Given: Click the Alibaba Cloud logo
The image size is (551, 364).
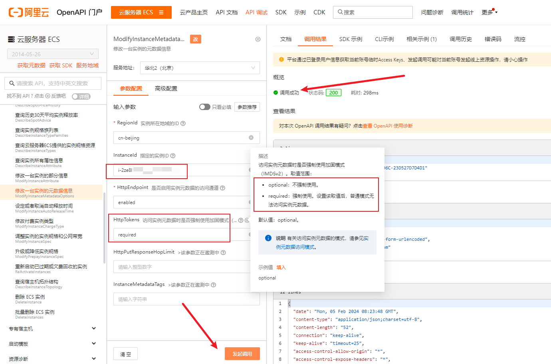Looking at the screenshot, I should pyautogui.click(x=29, y=12).
